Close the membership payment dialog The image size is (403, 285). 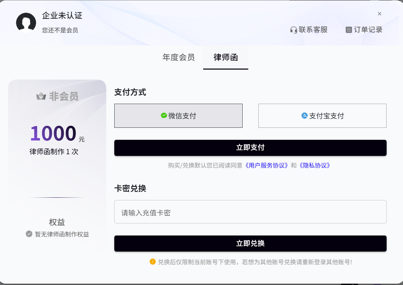(380, 14)
